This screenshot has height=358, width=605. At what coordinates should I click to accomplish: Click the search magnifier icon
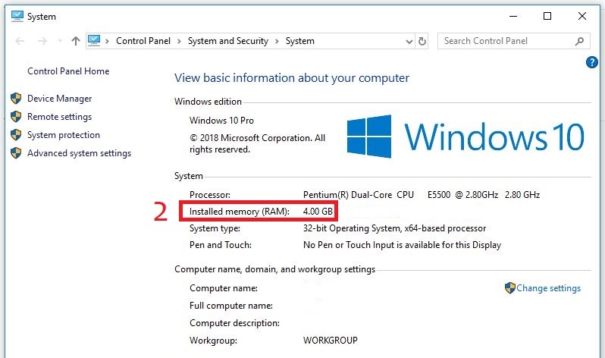click(580, 41)
